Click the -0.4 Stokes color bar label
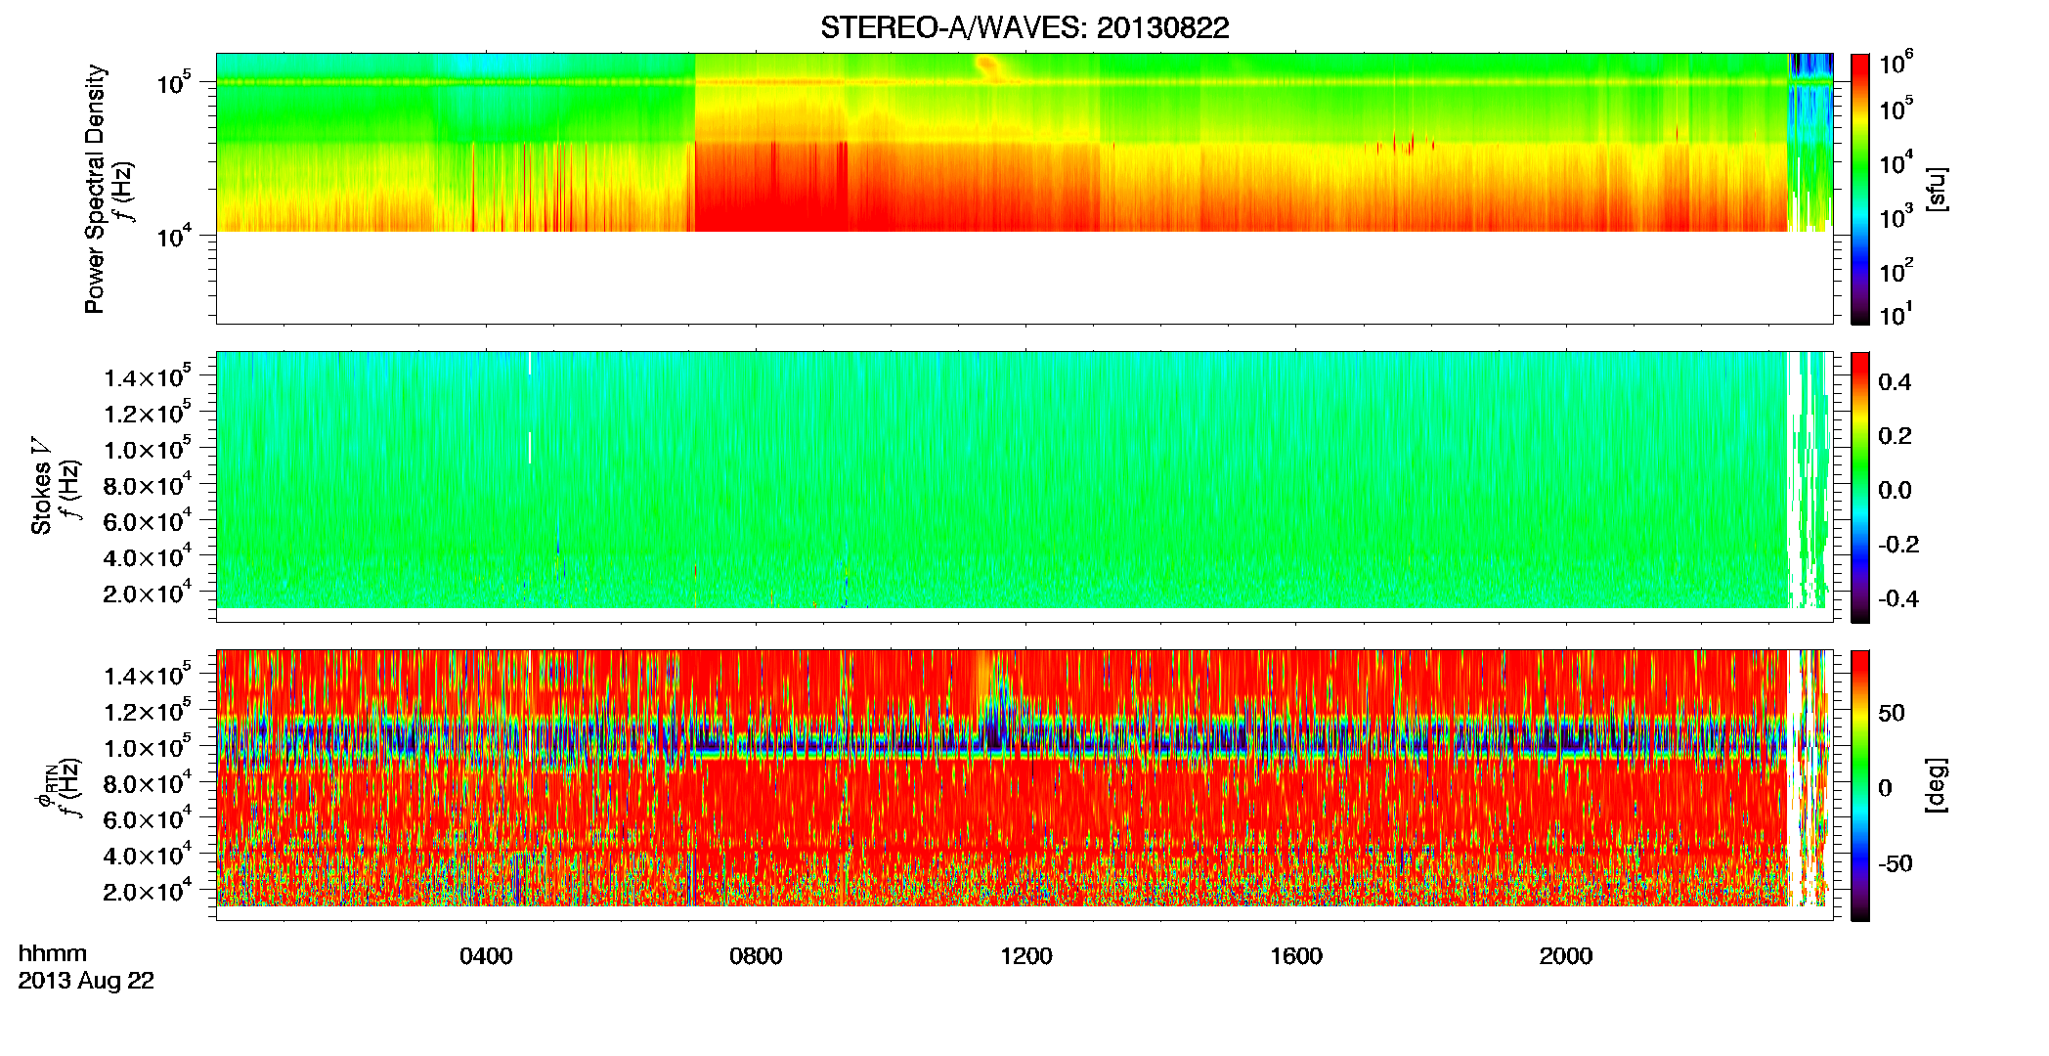2049x1056 pixels. pos(1898,598)
